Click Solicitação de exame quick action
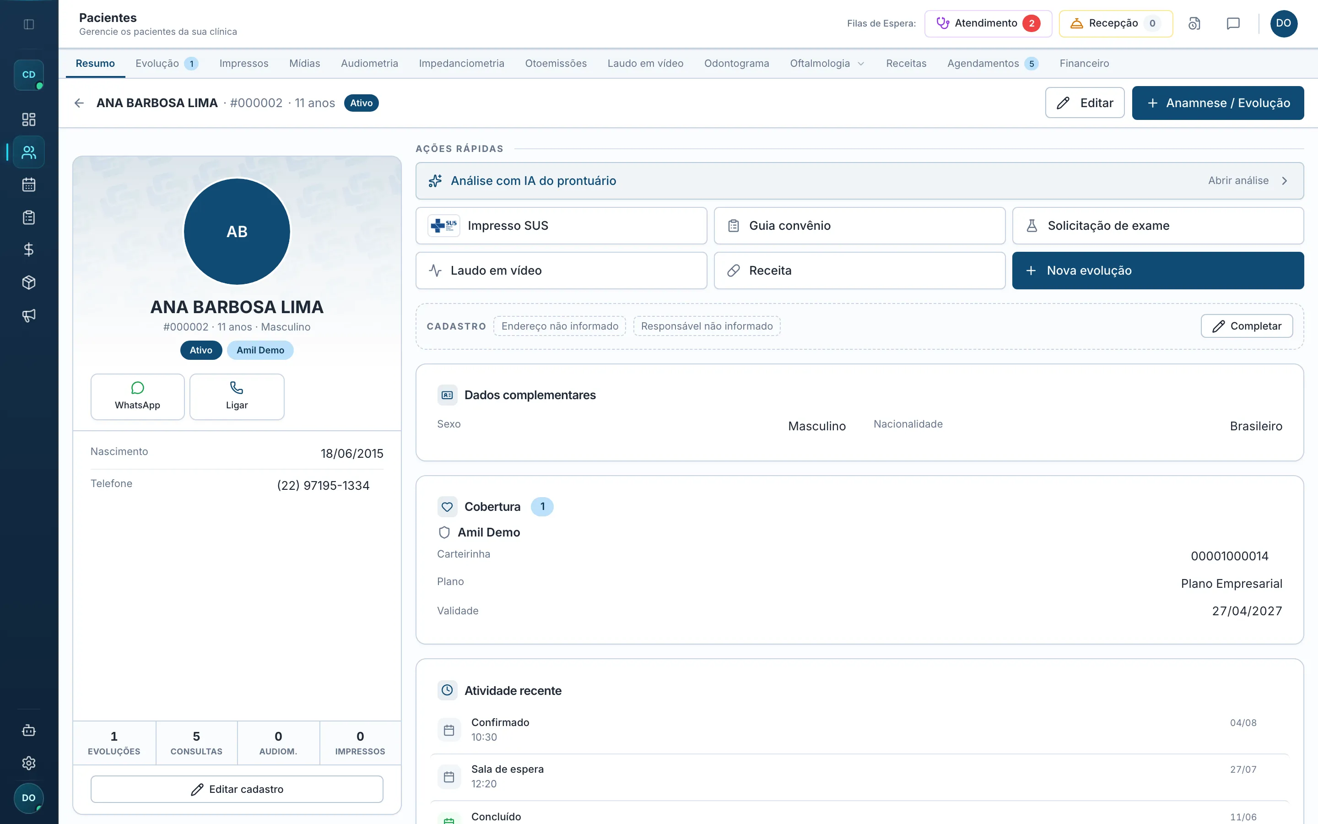 point(1158,226)
